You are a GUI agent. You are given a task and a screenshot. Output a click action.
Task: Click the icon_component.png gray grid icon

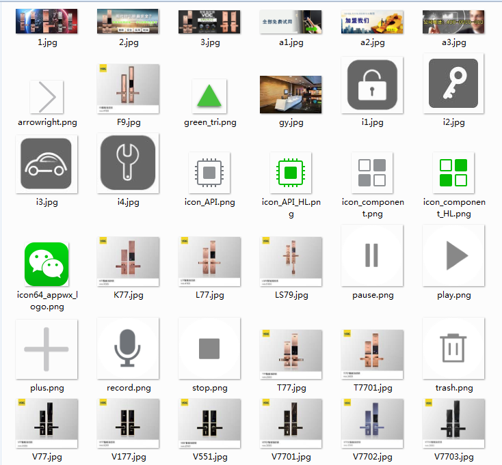pos(372,173)
